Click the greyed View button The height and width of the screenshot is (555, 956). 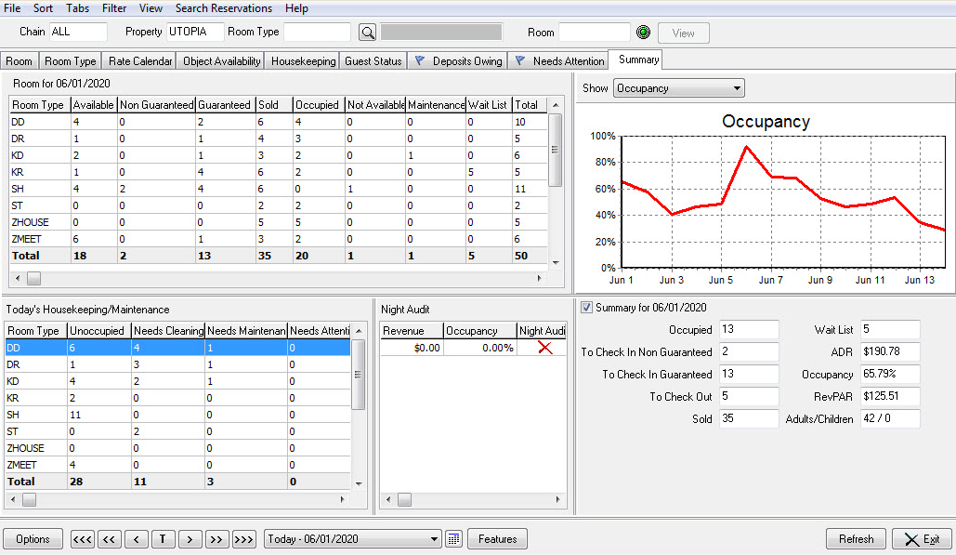tap(683, 33)
